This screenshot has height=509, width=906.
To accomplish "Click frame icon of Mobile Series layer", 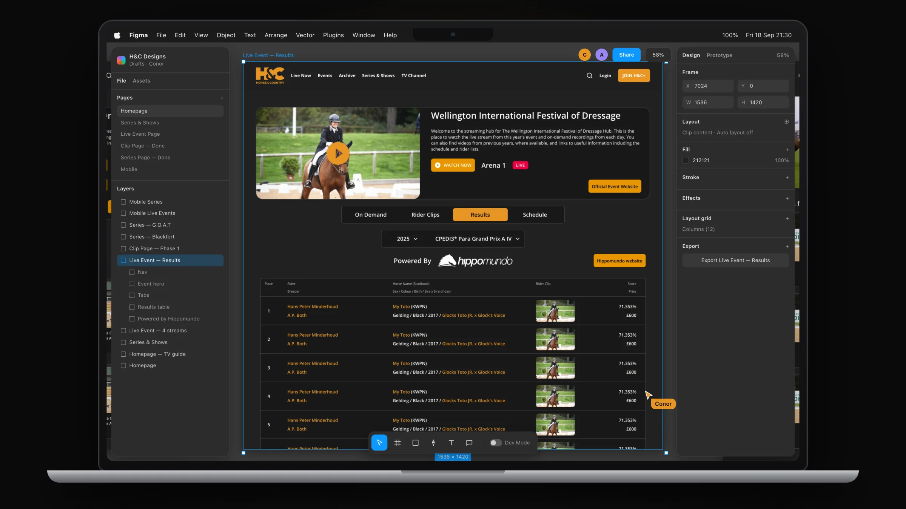I will click(x=123, y=202).
